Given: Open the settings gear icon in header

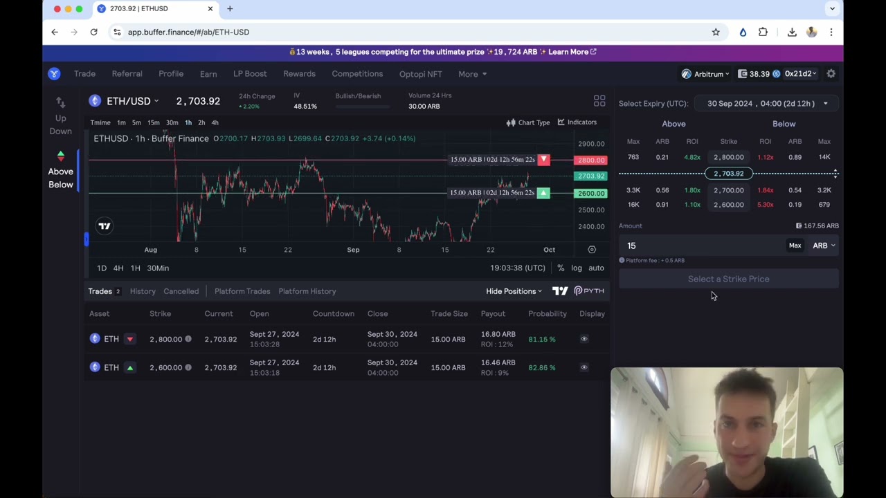Looking at the screenshot, I should click(831, 74).
